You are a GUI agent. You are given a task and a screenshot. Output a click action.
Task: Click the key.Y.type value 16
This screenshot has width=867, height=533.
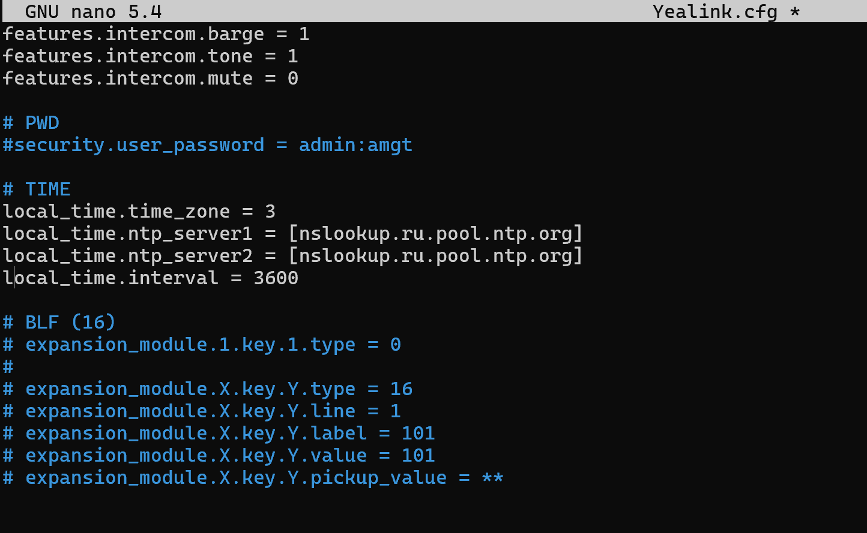[x=401, y=389]
